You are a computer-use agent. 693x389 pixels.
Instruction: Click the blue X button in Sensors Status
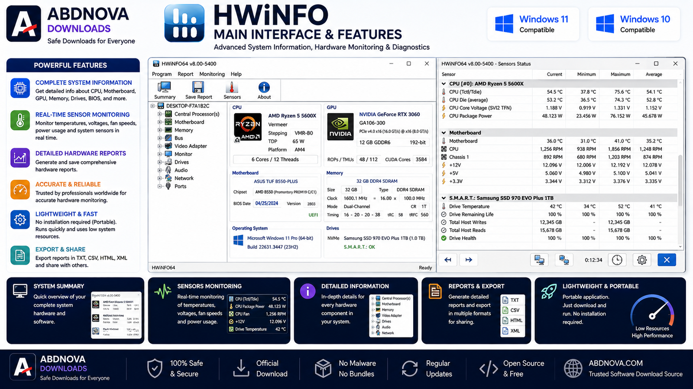[667, 260]
